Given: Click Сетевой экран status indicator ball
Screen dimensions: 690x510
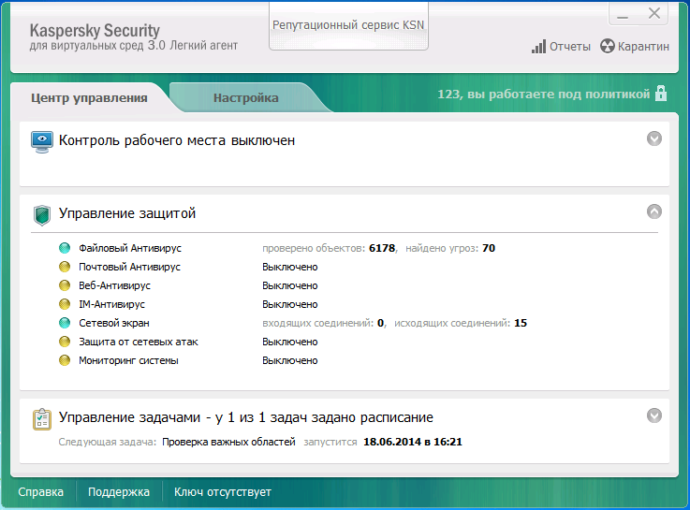Looking at the screenshot, I should click(x=65, y=323).
